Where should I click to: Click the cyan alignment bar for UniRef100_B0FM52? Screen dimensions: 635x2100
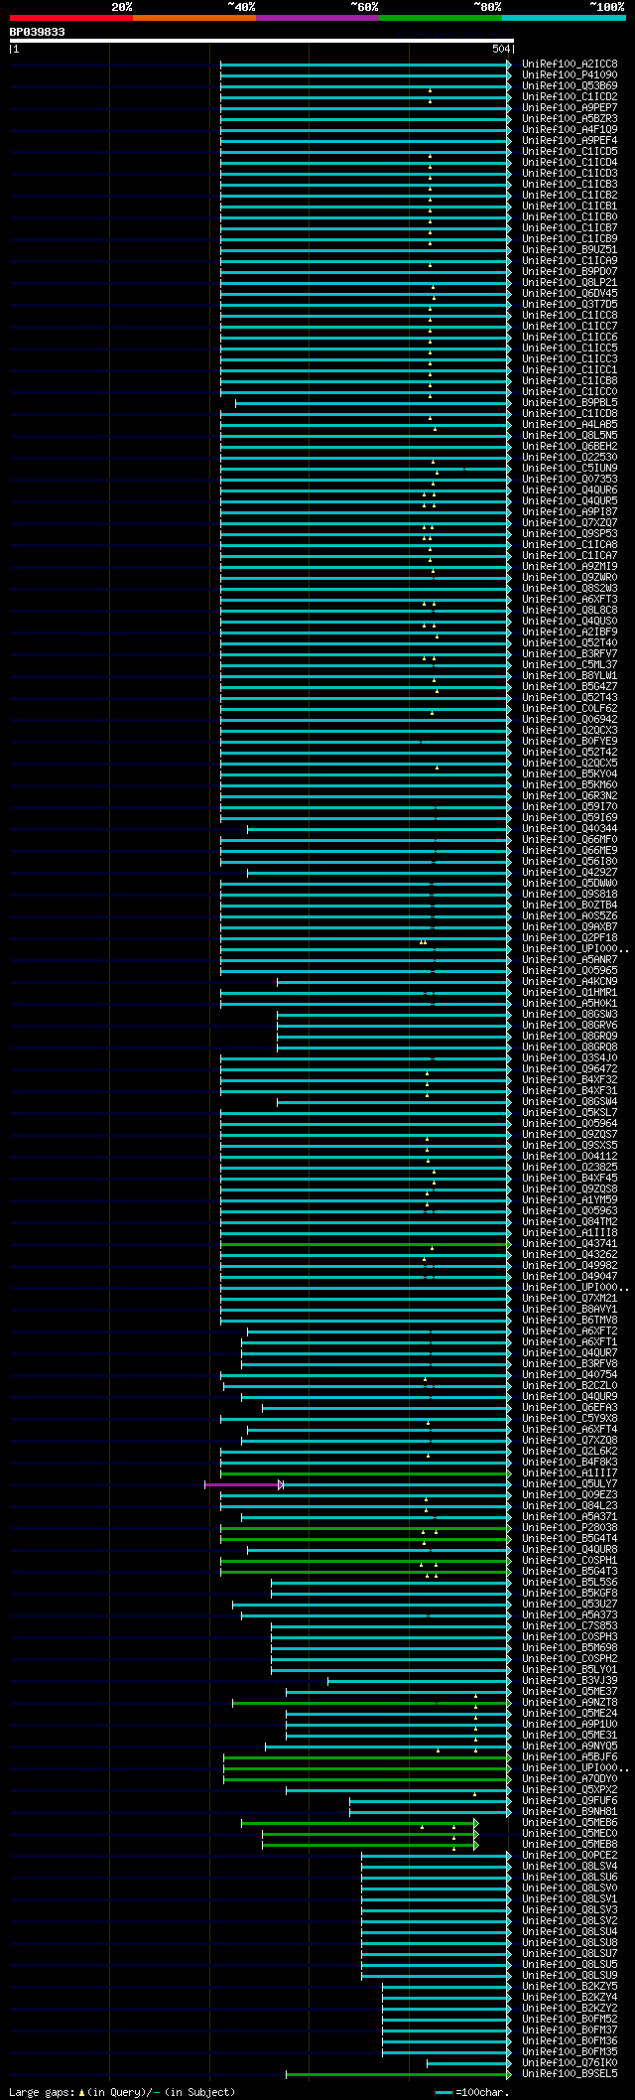click(x=445, y=2020)
